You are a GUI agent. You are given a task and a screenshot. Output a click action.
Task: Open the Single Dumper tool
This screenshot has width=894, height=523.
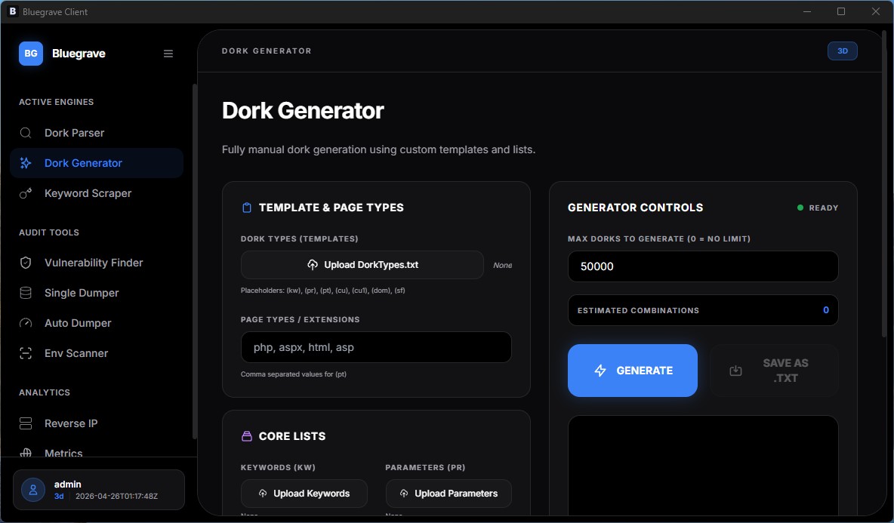[x=83, y=293]
